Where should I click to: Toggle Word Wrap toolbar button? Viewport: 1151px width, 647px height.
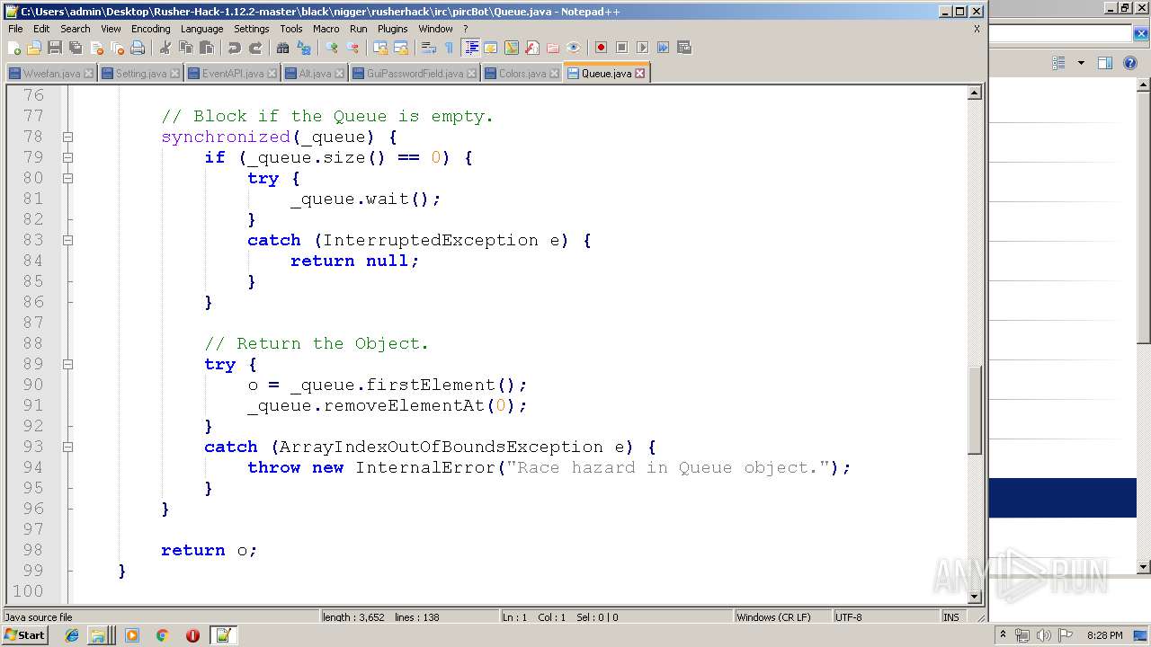pos(429,48)
